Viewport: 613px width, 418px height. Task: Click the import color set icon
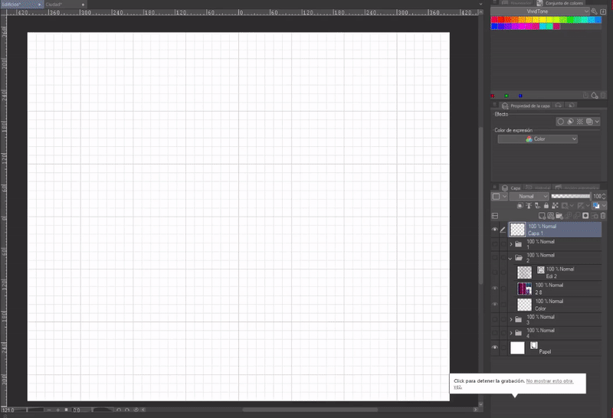click(x=603, y=11)
